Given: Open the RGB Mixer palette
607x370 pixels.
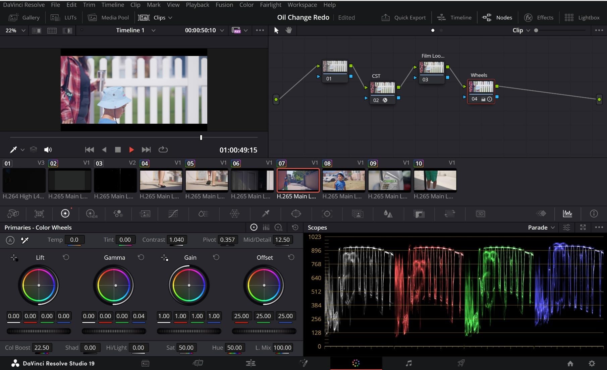Looking at the screenshot, I should coord(118,213).
